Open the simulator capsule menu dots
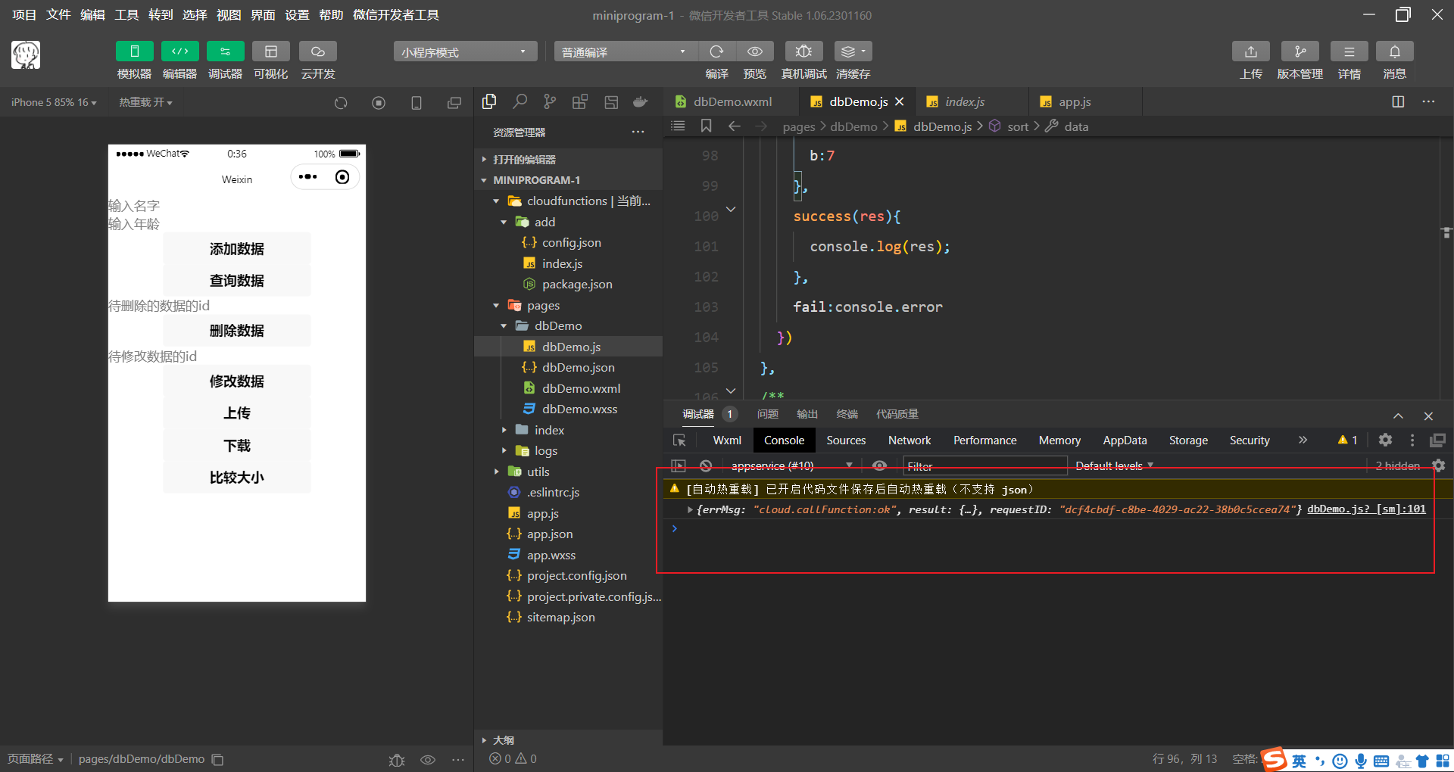 [x=308, y=177]
